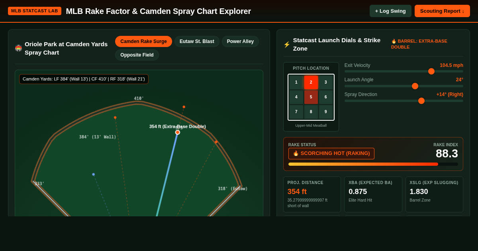
Task: Click the page title MLB Rake Factor Explorer
Action: 159,11
